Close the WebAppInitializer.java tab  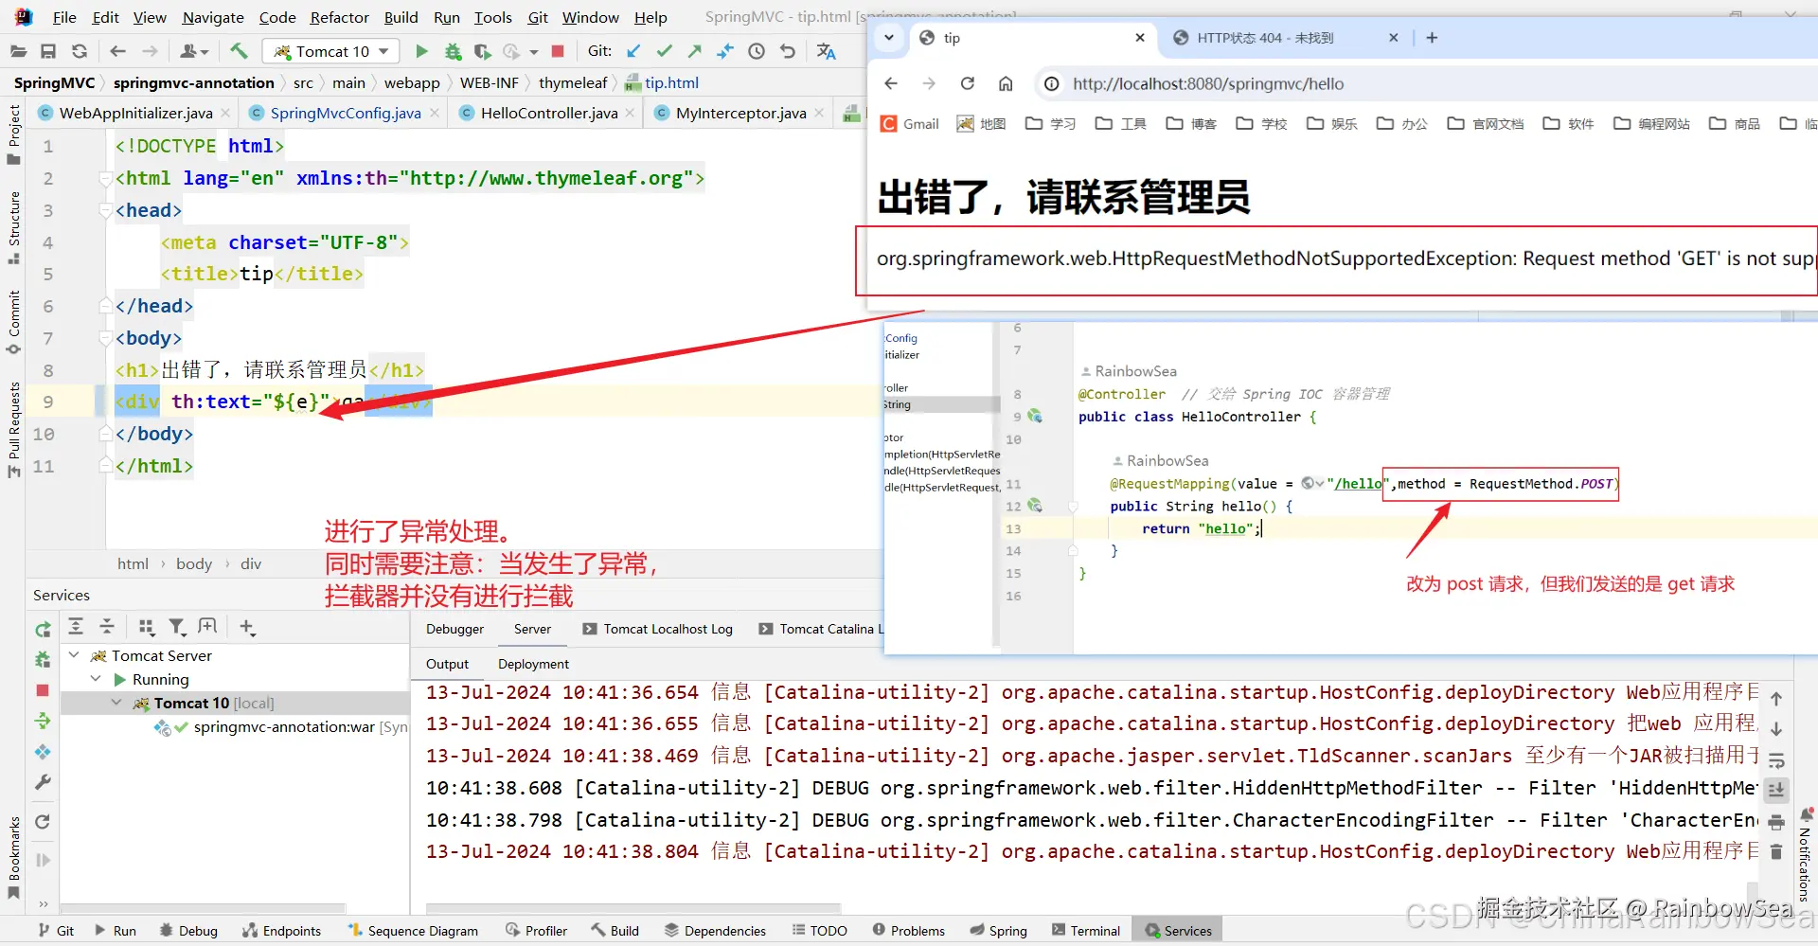[225, 113]
